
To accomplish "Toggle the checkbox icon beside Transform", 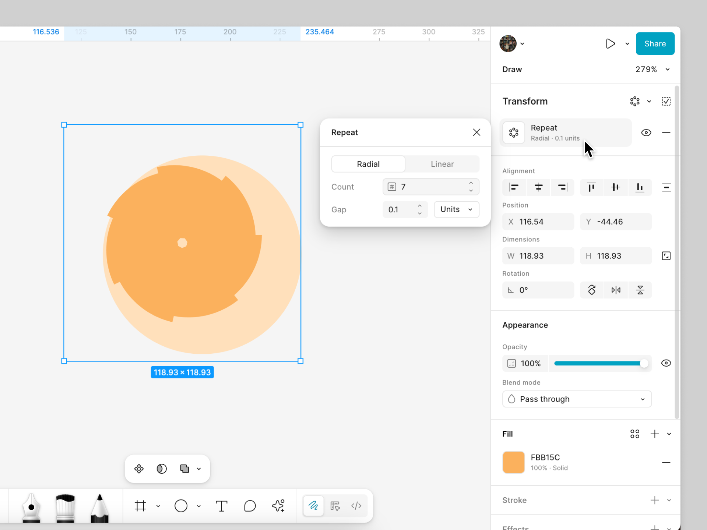I will pos(666,101).
